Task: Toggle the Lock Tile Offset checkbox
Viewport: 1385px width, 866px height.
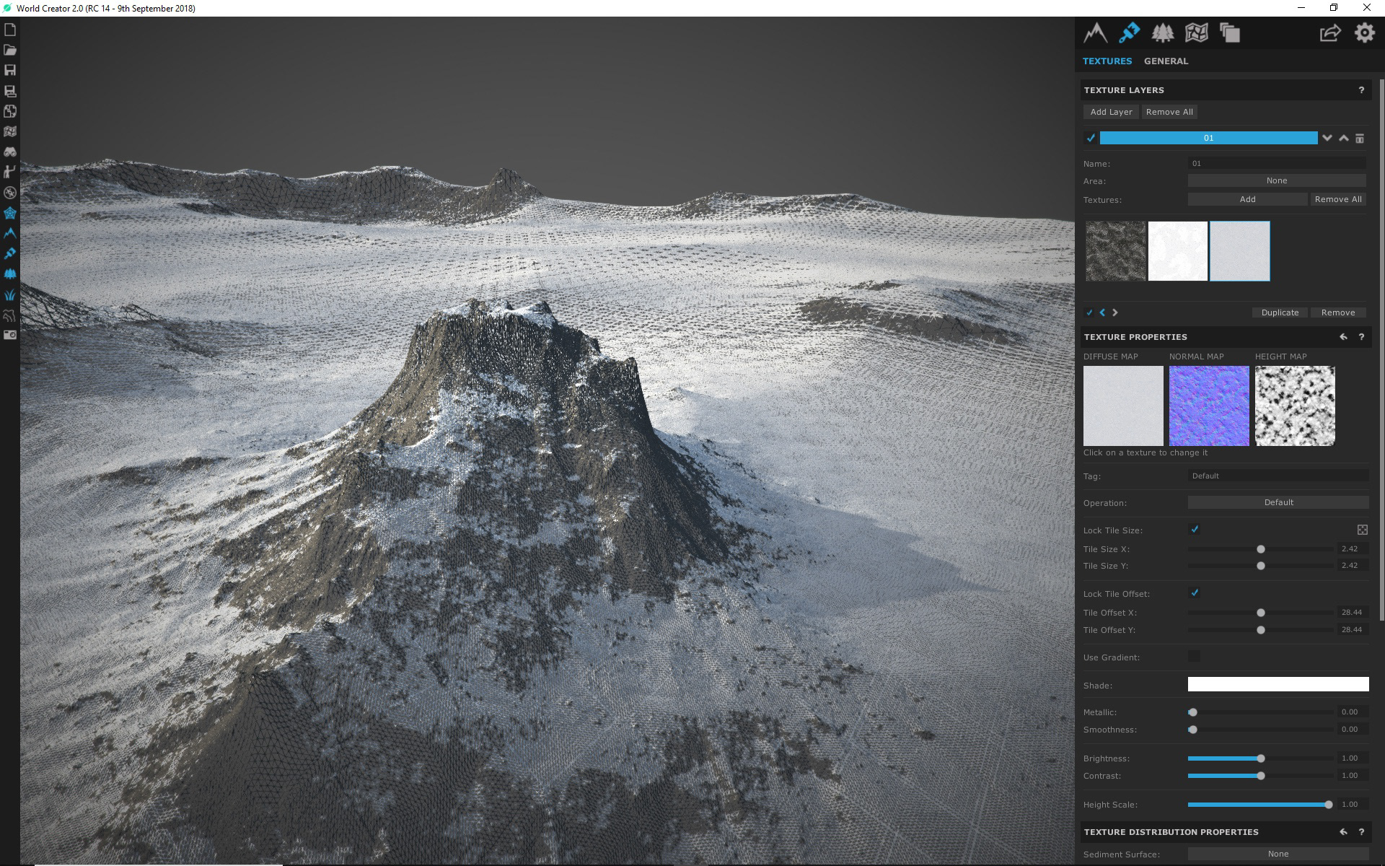Action: pos(1195,593)
